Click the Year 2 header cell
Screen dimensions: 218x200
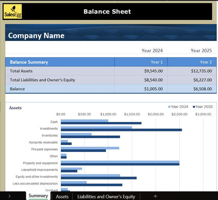pyautogui.click(x=192, y=62)
